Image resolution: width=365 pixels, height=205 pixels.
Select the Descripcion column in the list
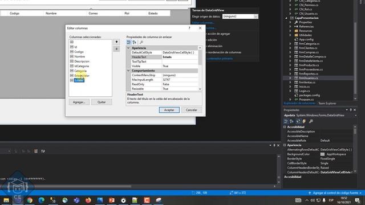[x=82, y=61]
